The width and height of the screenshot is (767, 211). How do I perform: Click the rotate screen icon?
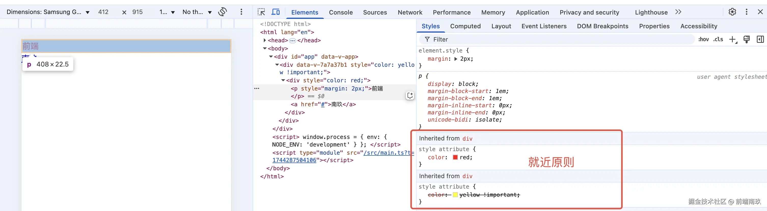click(x=222, y=12)
